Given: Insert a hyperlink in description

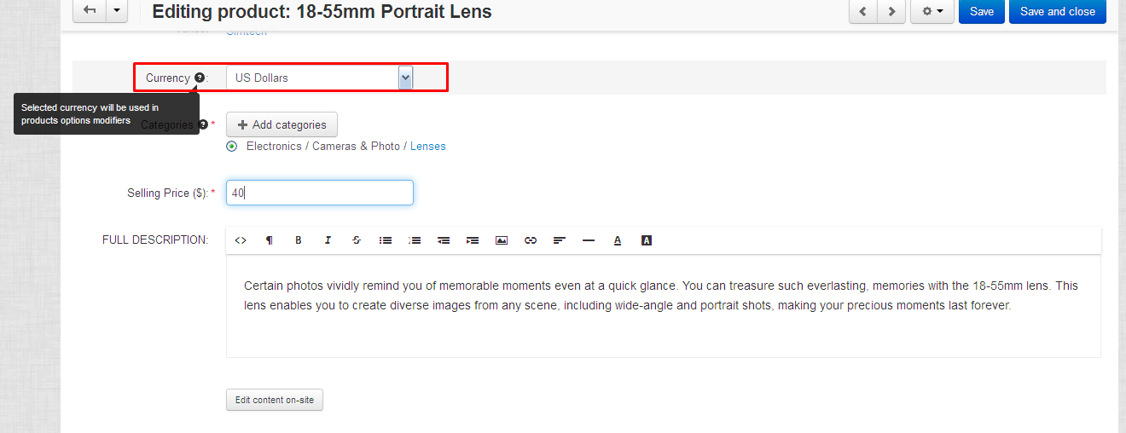Looking at the screenshot, I should coord(531,240).
